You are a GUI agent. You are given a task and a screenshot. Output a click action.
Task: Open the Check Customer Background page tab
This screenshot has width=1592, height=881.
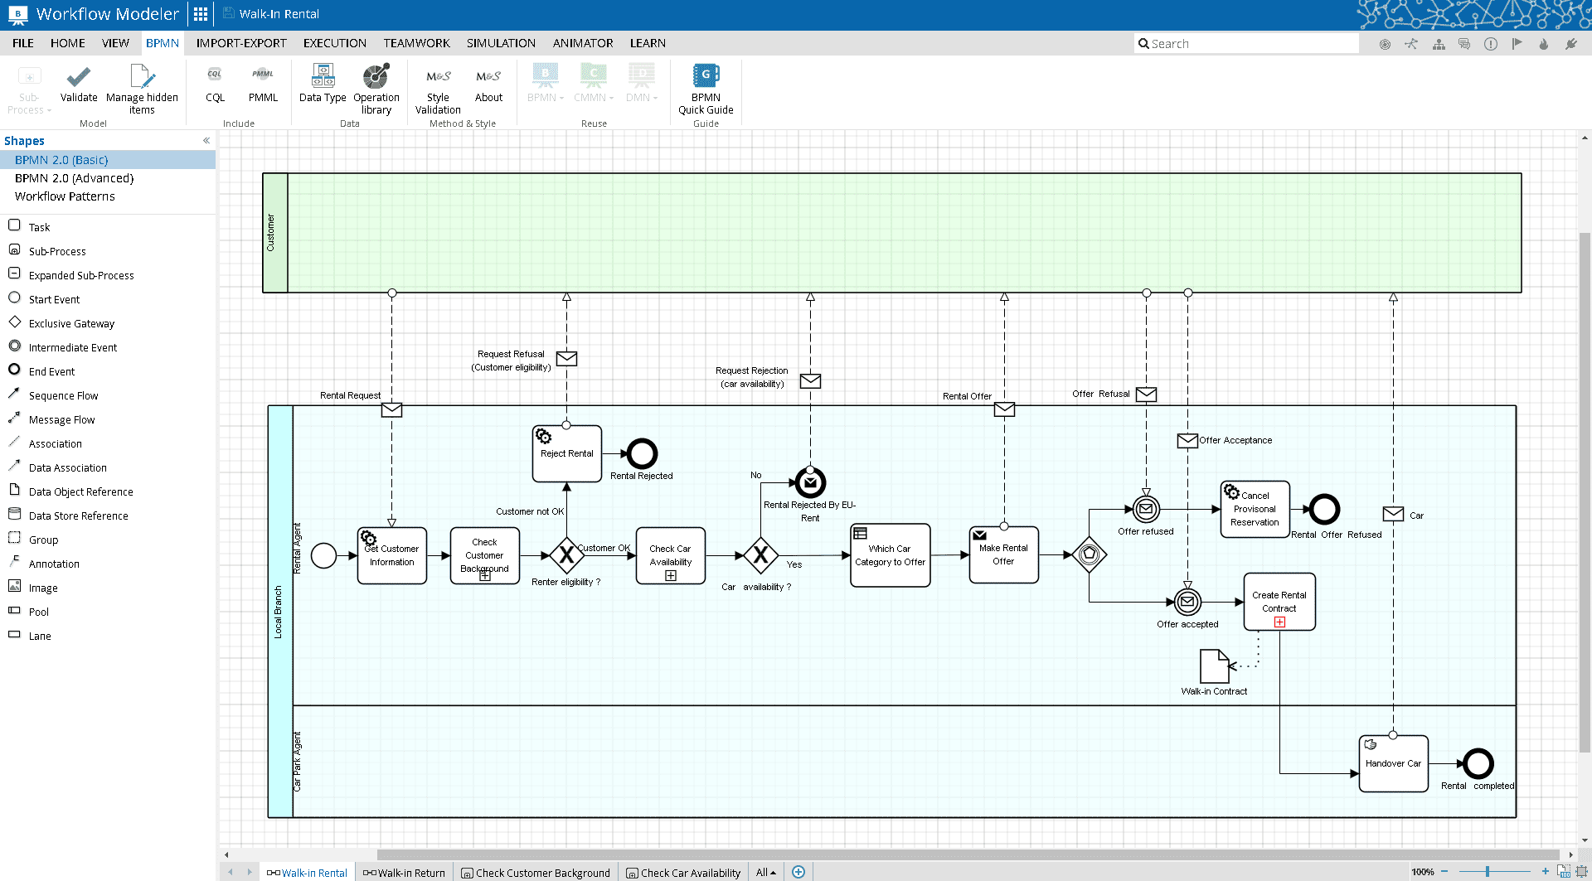536,873
